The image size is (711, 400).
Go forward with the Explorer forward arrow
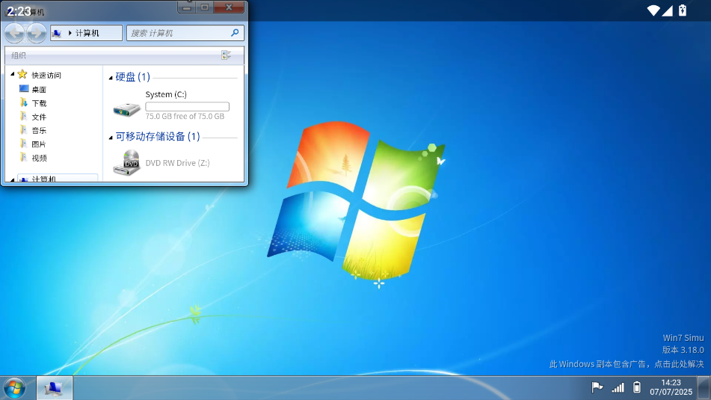37,33
